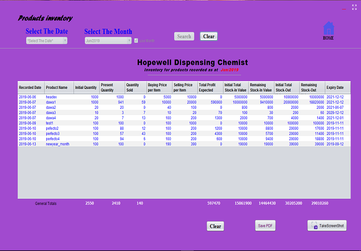Click the Expiry Date column header

(x=335, y=88)
